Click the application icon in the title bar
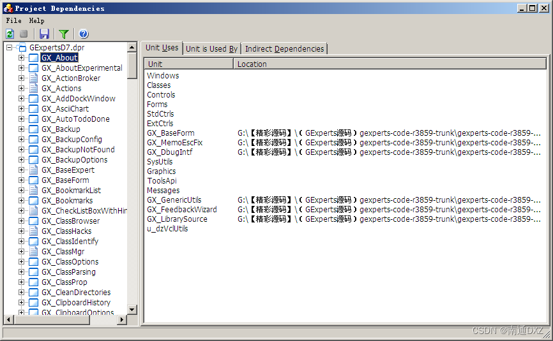The image size is (553, 341). click(8, 8)
